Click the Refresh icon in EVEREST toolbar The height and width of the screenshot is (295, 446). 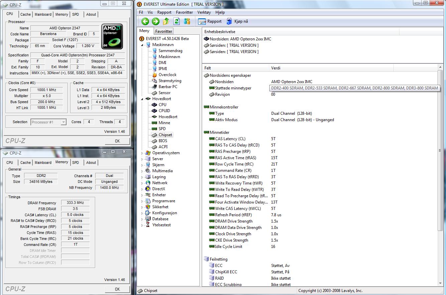point(176,21)
